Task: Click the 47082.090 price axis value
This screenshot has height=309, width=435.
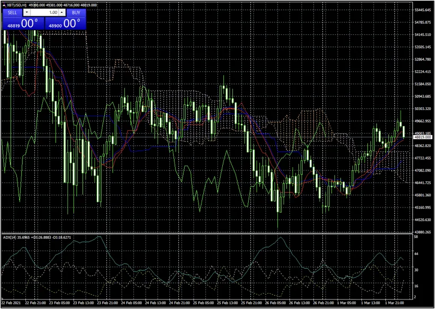Action: click(423, 170)
